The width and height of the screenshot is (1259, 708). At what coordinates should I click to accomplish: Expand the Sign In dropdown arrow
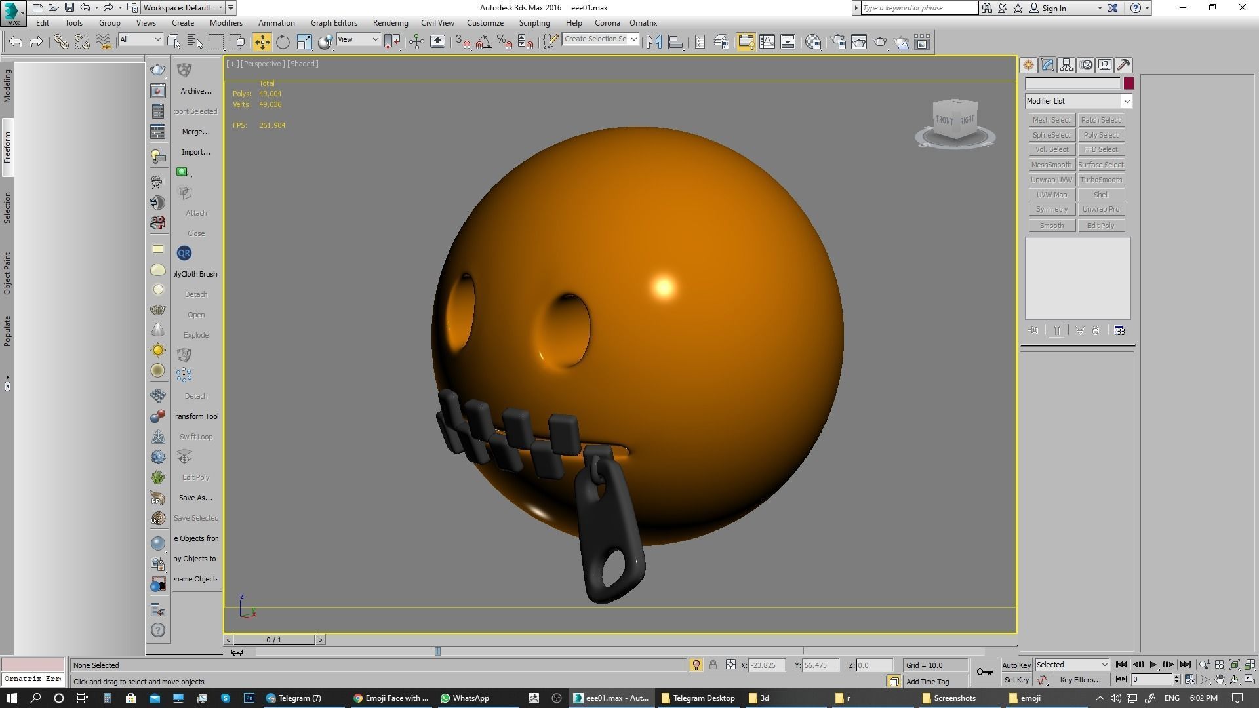point(1100,8)
